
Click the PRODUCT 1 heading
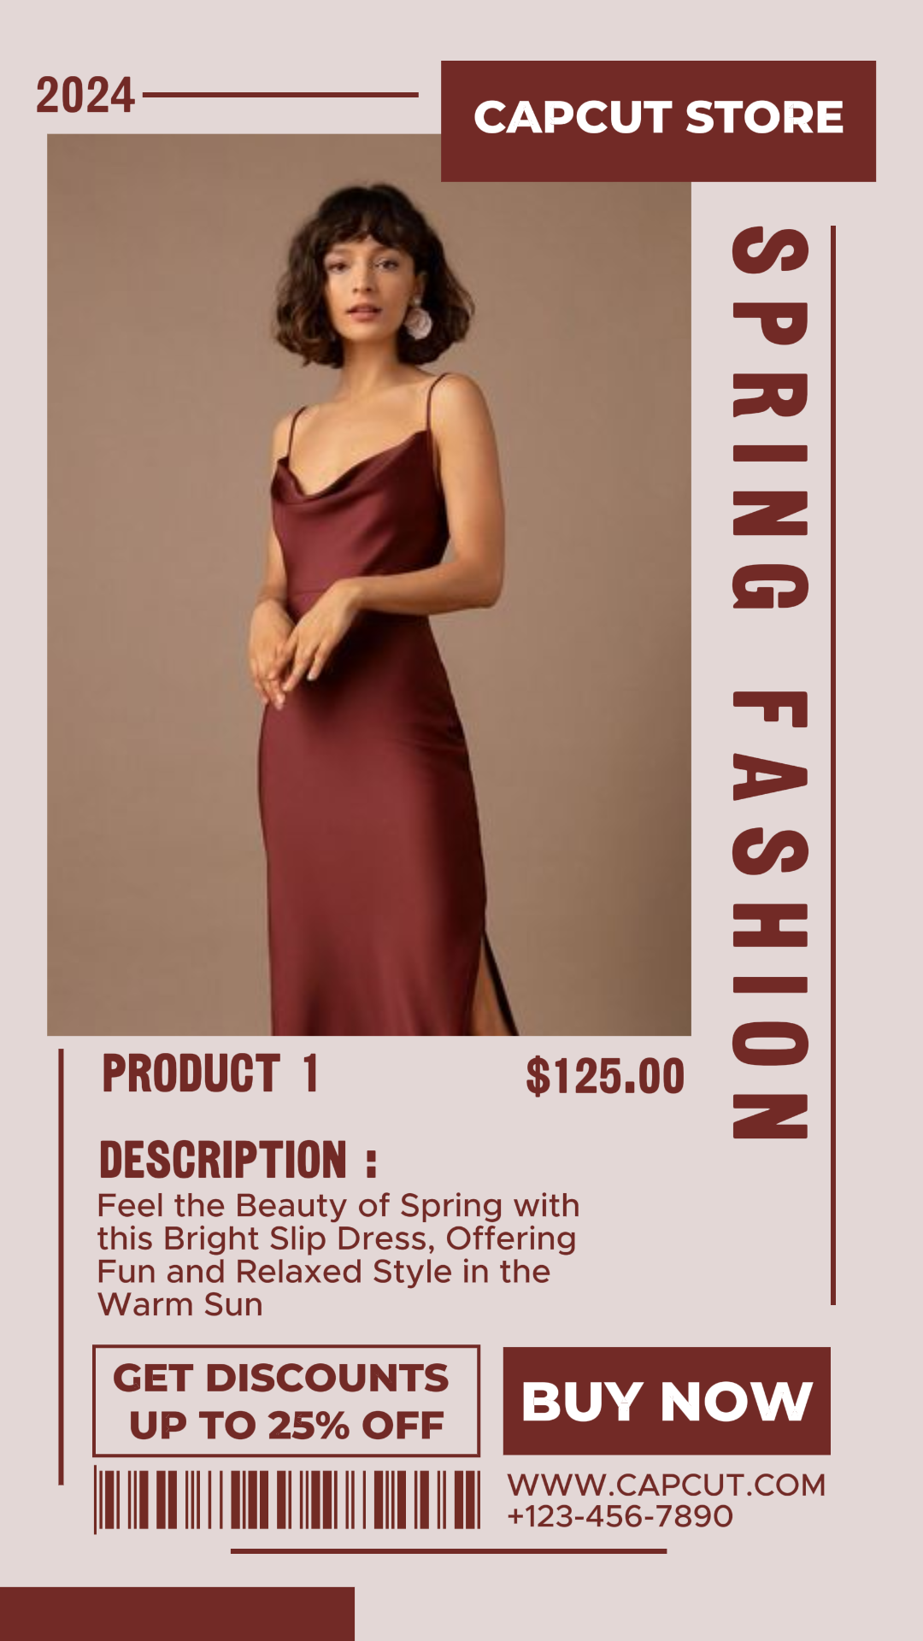210,1073
